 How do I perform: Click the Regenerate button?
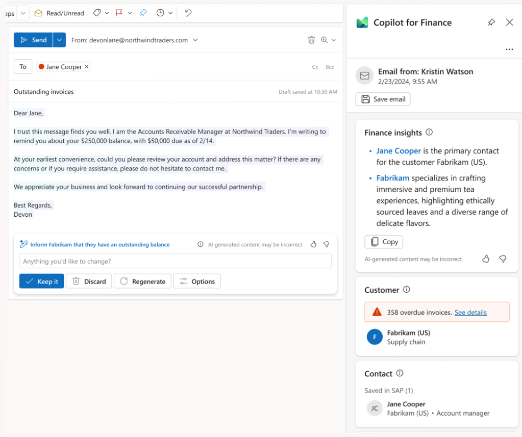click(x=142, y=281)
